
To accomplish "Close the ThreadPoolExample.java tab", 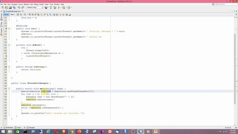I will 22,12.
